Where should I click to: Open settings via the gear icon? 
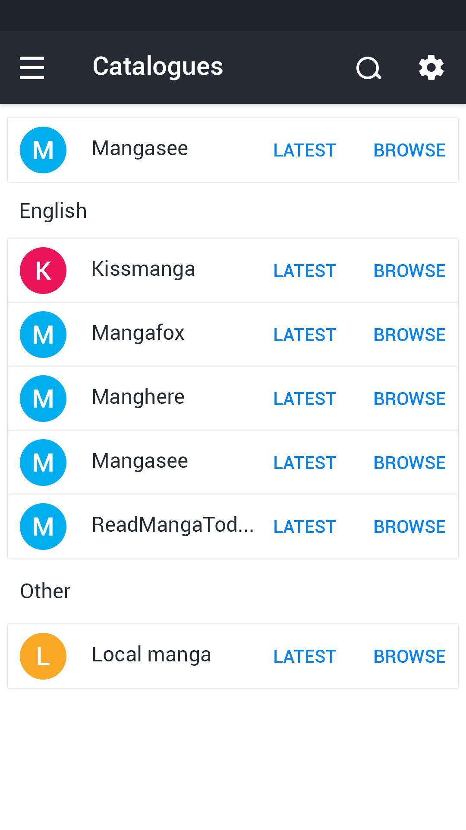[431, 68]
